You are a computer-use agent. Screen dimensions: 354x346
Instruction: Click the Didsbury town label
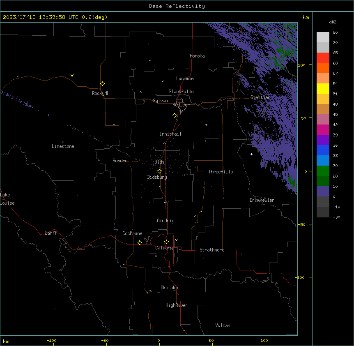157,177
